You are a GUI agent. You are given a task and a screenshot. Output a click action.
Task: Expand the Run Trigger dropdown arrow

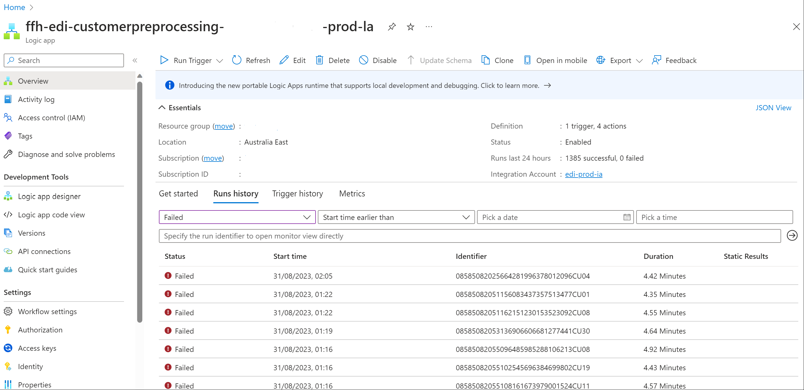pos(220,61)
